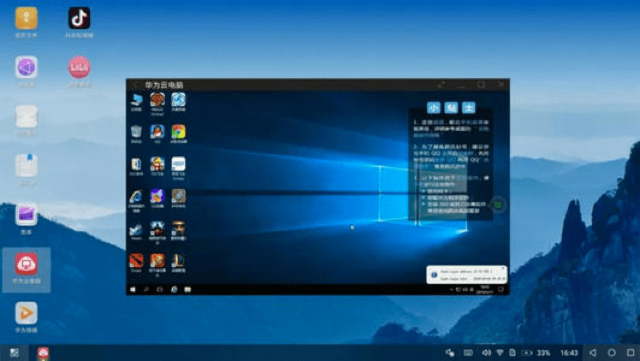Launch the Dota 2 red icon in cloud desktop
Screen dimensions: 640x361
[x=137, y=260]
